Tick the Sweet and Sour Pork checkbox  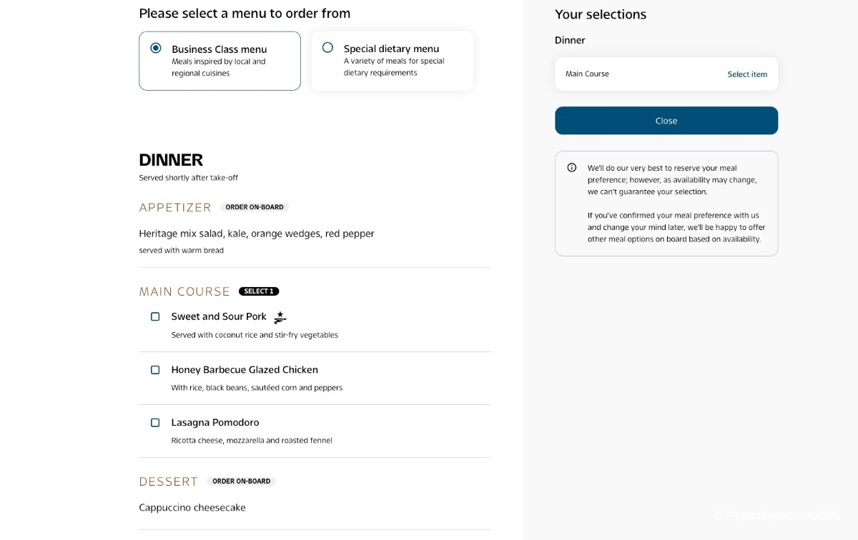(155, 316)
